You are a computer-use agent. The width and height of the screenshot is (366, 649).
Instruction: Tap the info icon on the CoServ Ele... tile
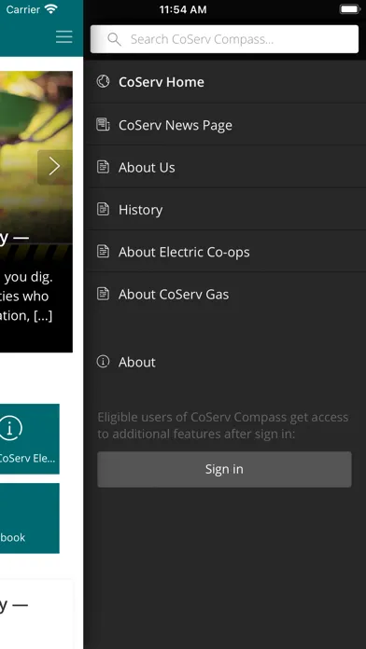[10, 428]
